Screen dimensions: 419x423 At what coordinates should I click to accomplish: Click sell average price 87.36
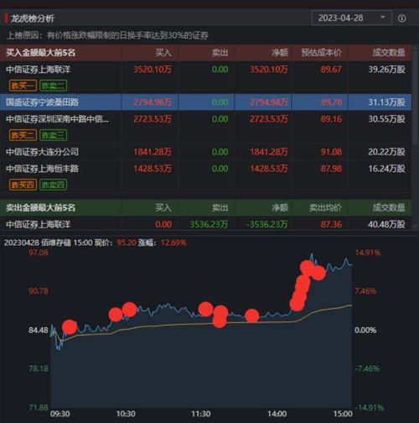point(331,224)
